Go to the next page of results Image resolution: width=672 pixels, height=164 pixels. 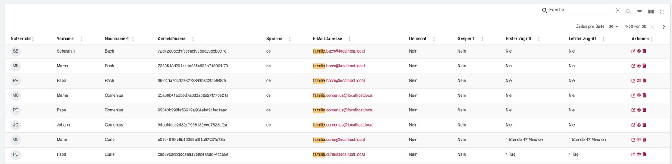[x=664, y=27]
